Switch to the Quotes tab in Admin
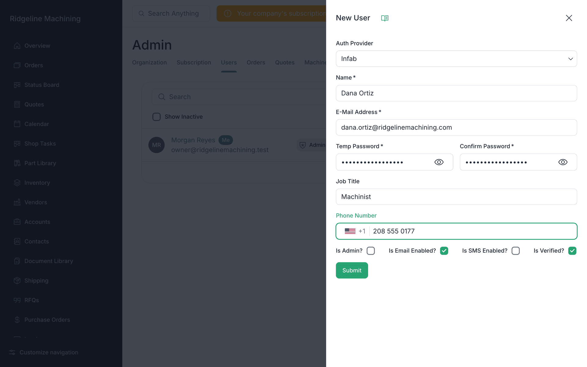This screenshot has width=587, height=367. tap(285, 62)
